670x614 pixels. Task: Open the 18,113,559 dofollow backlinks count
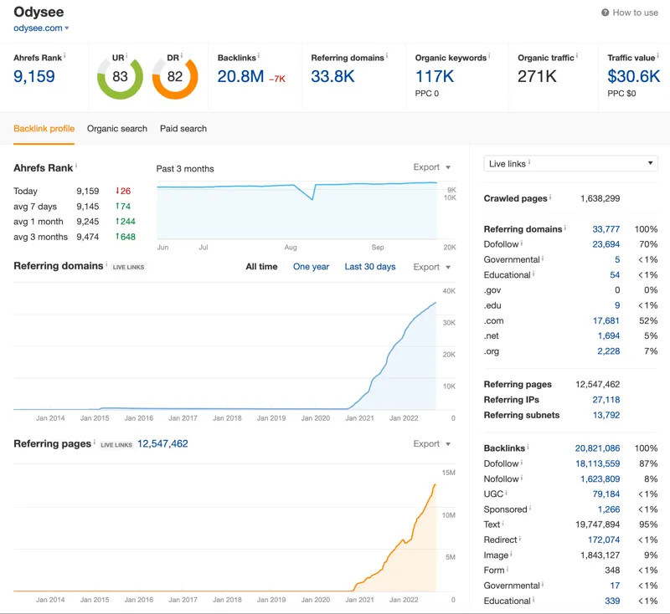[597, 463]
